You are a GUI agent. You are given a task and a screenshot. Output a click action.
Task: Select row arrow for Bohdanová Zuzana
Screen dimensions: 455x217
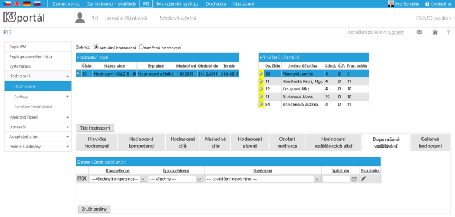pos(261,104)
